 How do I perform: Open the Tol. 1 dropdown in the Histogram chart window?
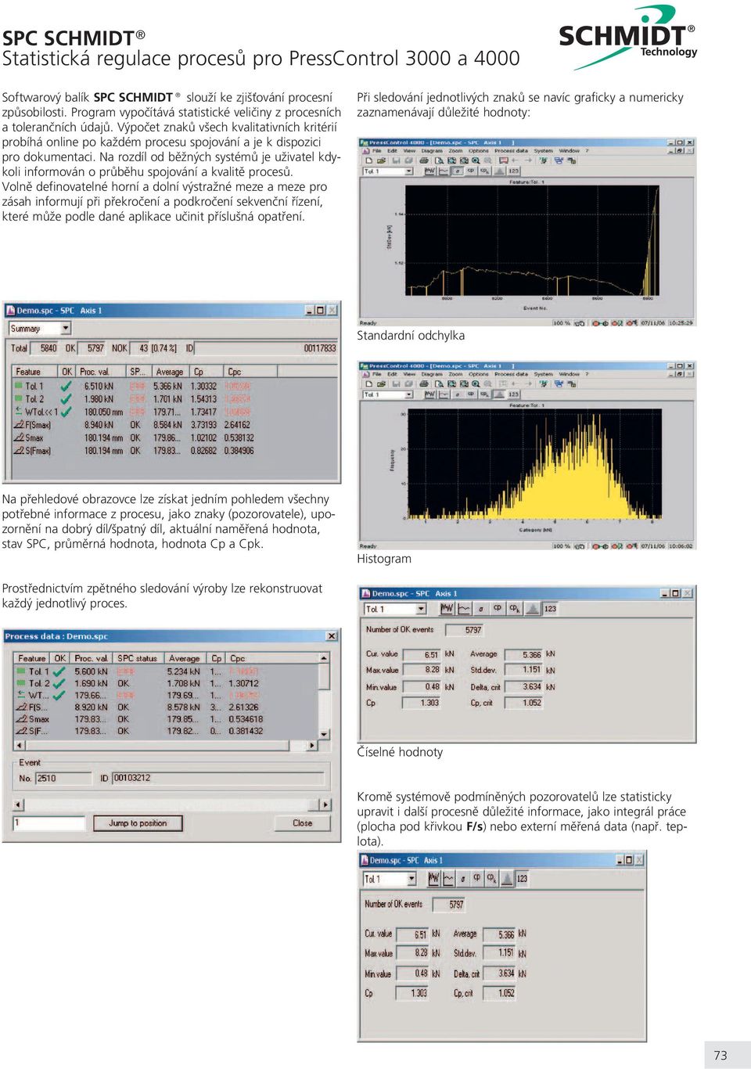point(387,394)
